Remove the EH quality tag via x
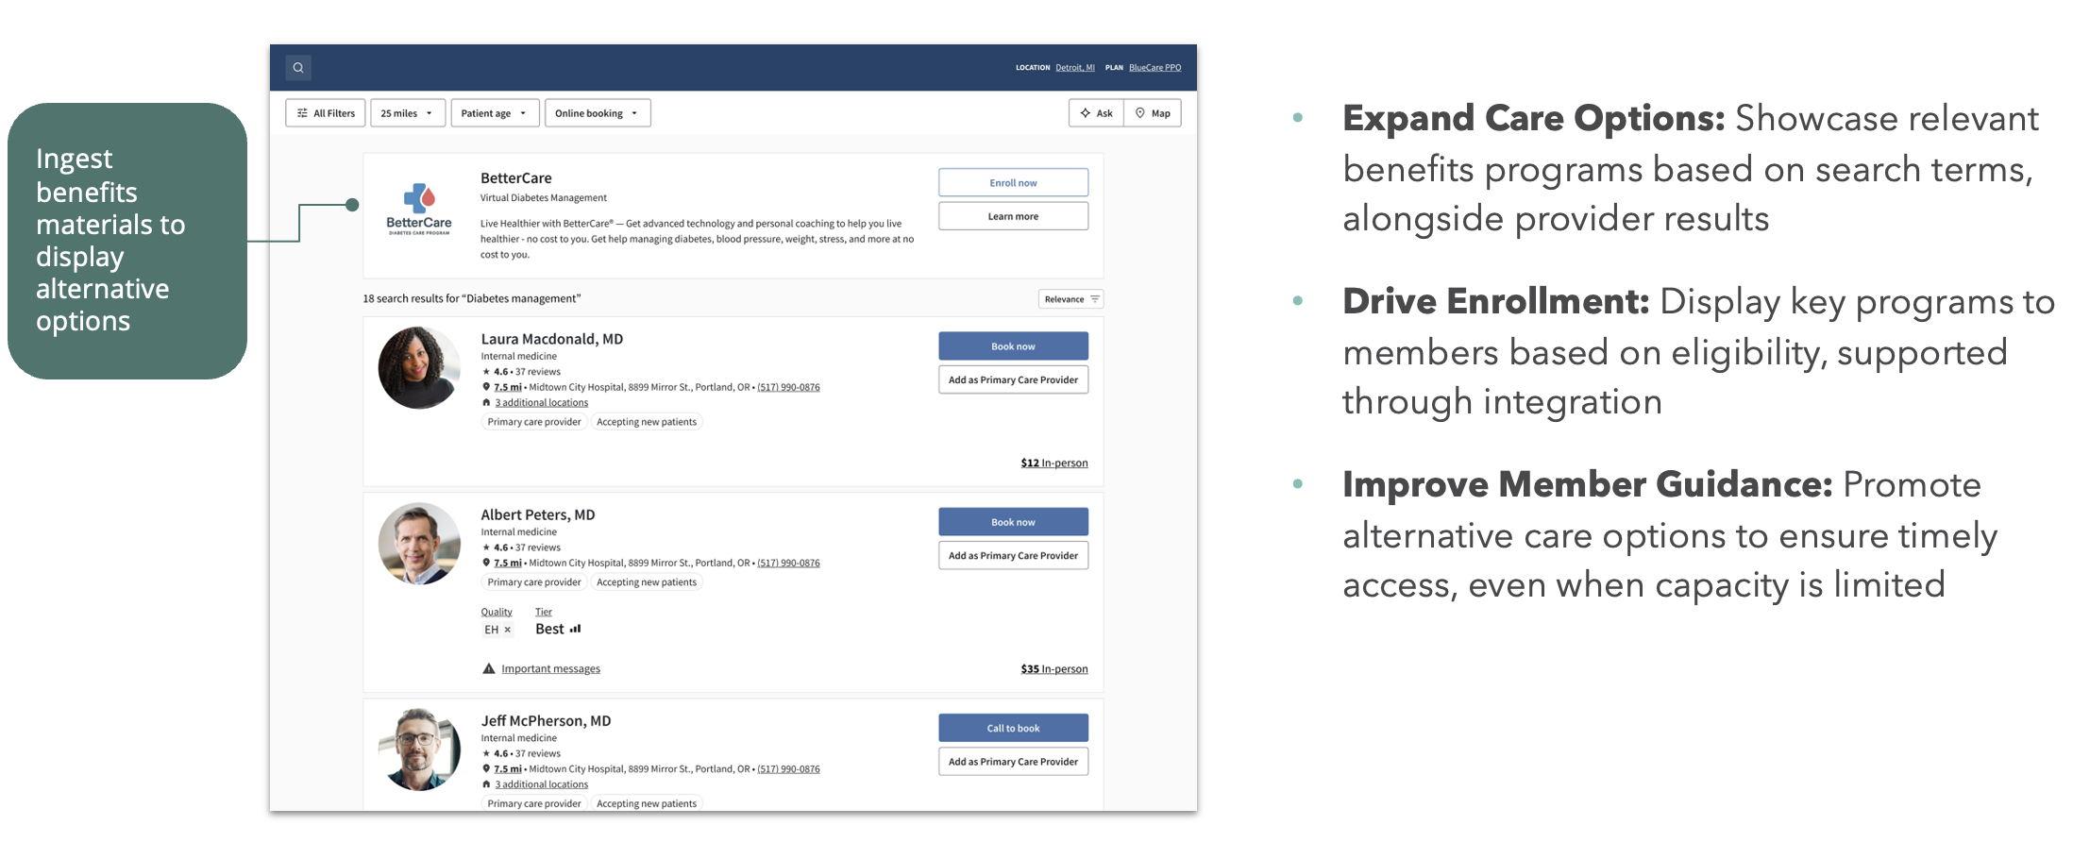The image size is (2073, 859). point(507,630)
